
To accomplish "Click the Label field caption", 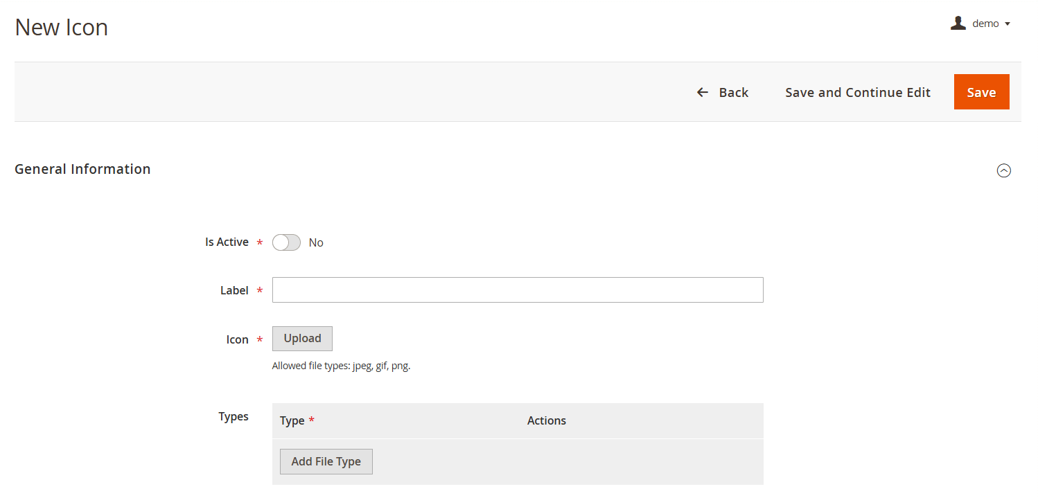I will tap(234, 290).
